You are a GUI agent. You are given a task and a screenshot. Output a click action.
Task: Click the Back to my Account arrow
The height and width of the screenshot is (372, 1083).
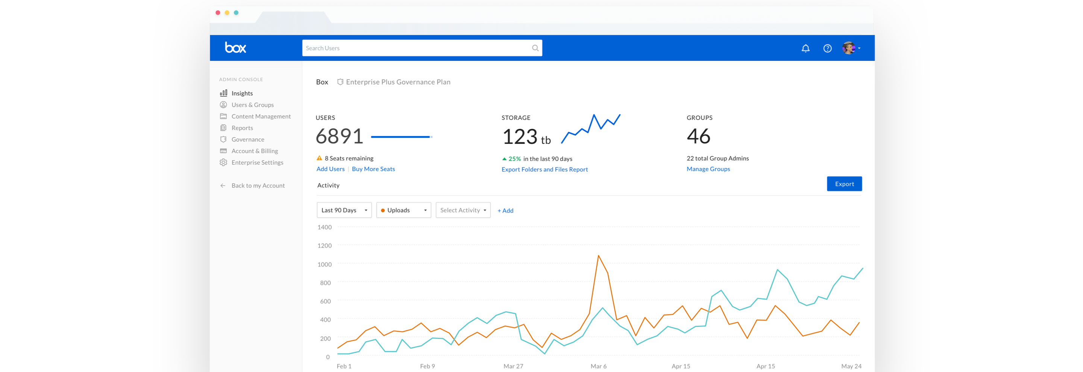pyautogui.click(x=223, y=185)
